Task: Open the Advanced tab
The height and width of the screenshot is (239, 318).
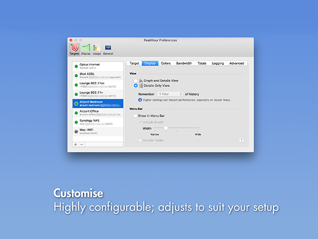Action: click(x=236, y=63)
